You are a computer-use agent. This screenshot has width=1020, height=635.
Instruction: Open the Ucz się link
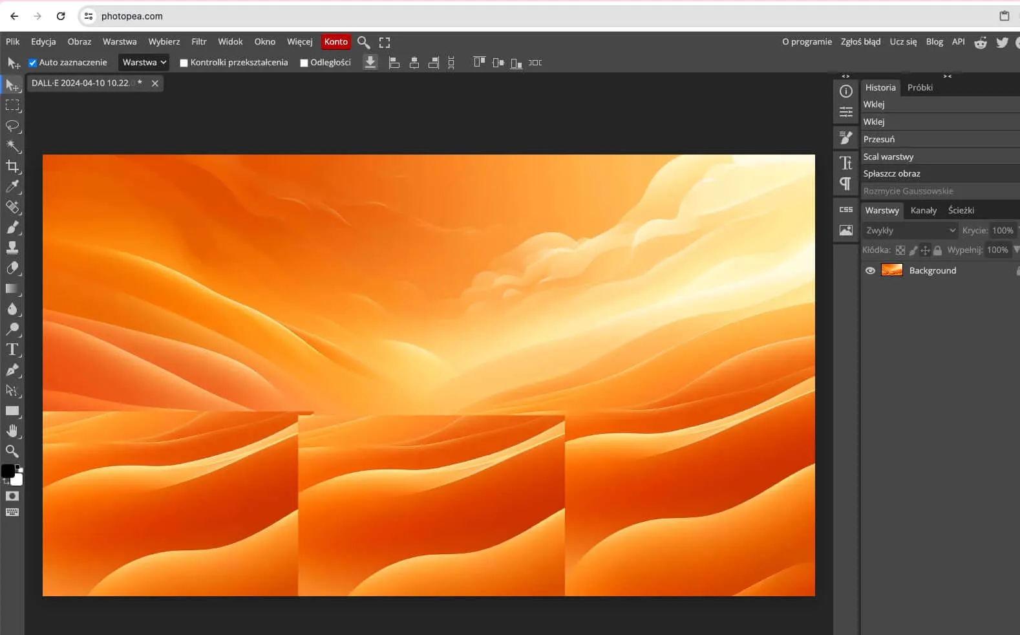tap(903, 41)
